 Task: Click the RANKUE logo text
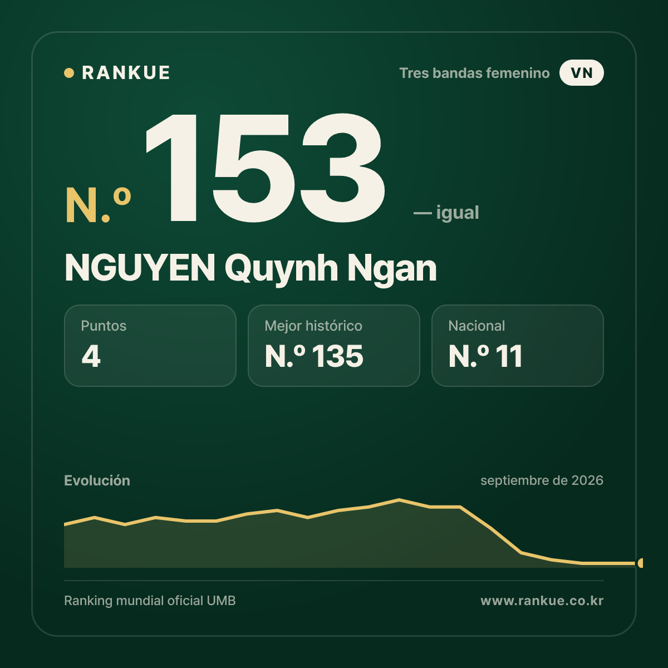pyautogui.click(x=126, y=73)
